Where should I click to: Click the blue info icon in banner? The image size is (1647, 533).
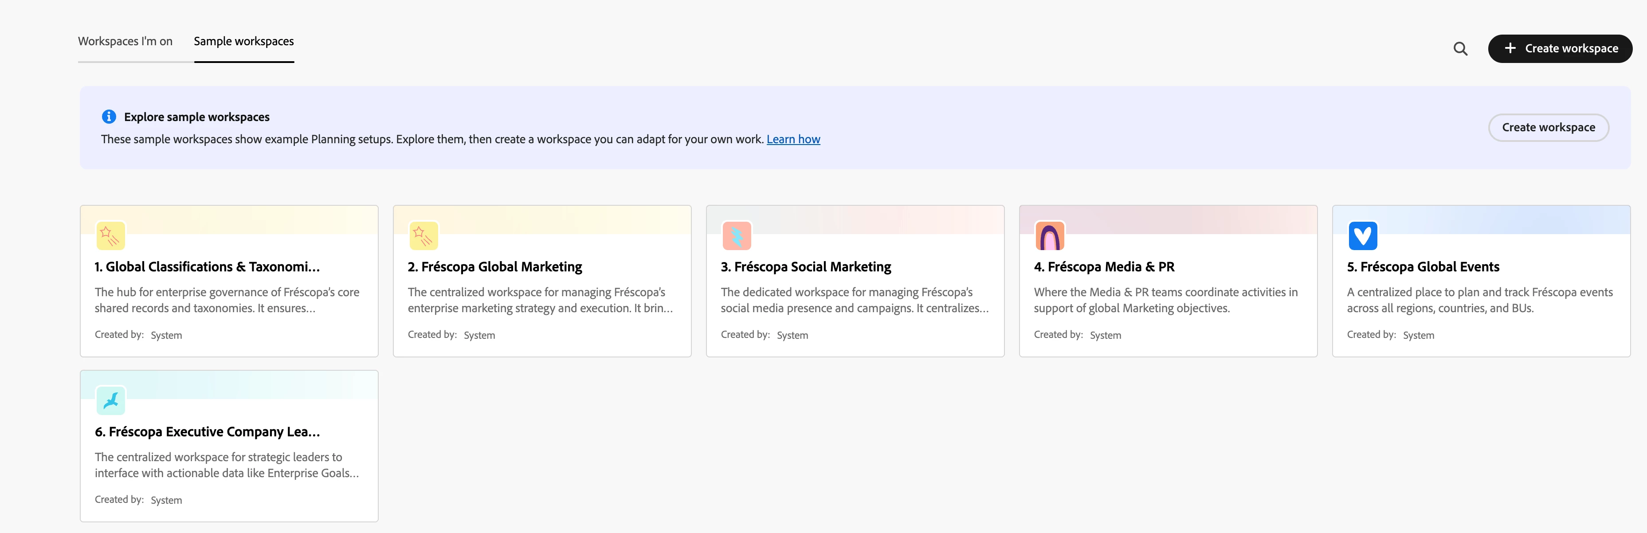click(x=109, y=116)
